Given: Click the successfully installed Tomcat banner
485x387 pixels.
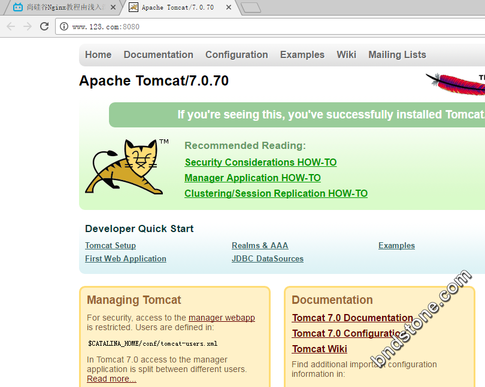Looking at the screenshot, I should click(x=297, y=115).
